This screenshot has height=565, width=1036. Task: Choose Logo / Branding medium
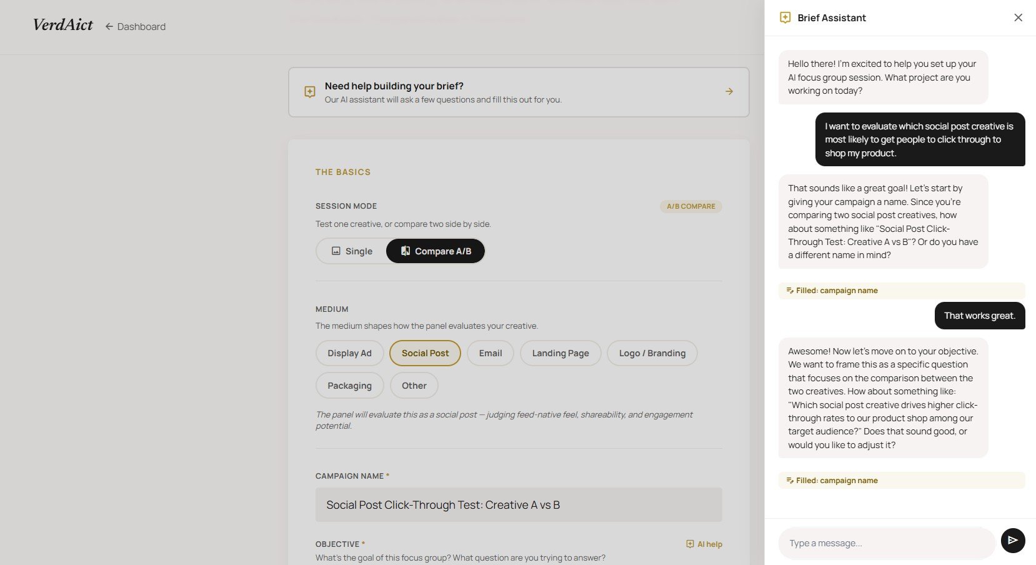click(x=652, y=353)
